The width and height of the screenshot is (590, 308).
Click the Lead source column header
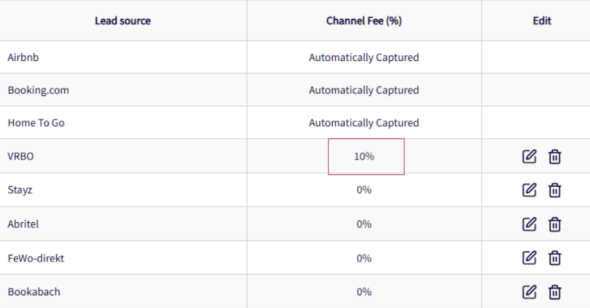(123, 21)
